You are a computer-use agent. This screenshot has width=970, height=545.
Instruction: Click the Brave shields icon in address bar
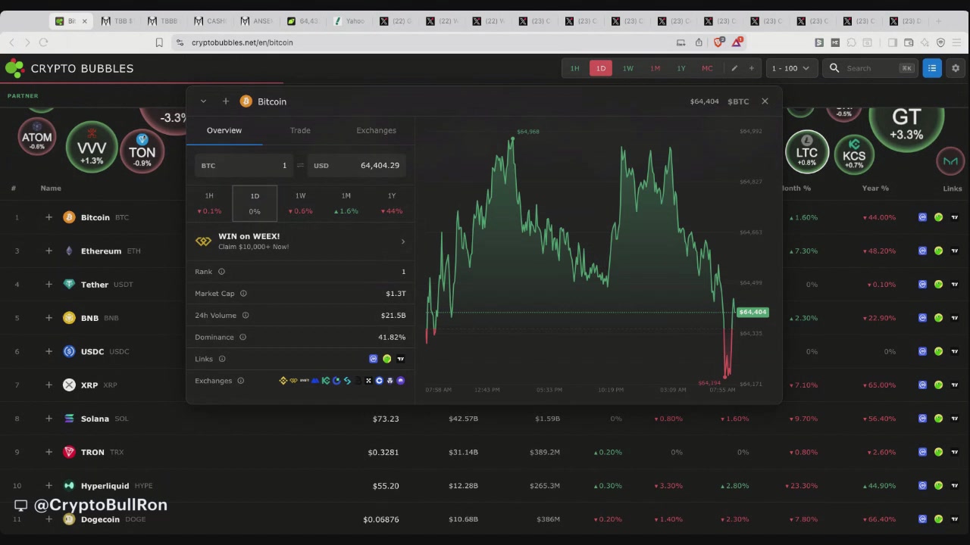718,42
